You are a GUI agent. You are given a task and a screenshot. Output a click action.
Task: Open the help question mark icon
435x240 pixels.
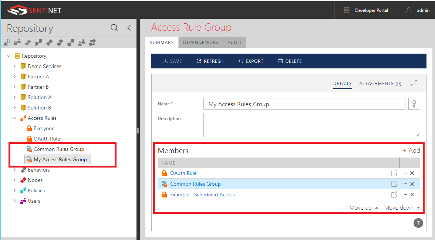[x=418, y=223]
